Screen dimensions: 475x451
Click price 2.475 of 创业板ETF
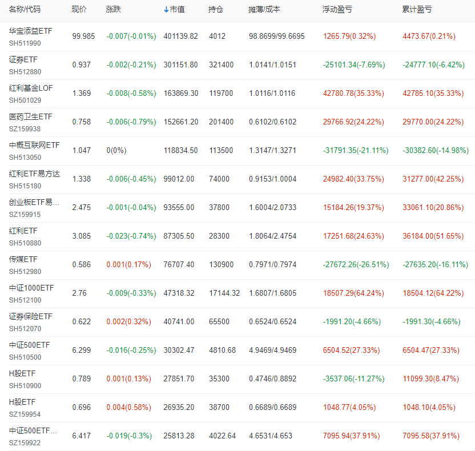82,207
